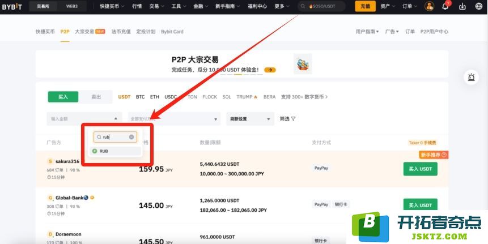Select ETH coin tab

[x=155, y=97]
